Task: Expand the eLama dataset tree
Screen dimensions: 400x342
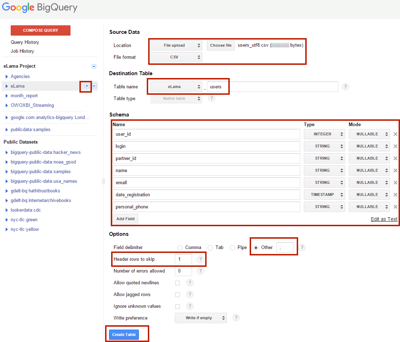Action: point(7,86)
